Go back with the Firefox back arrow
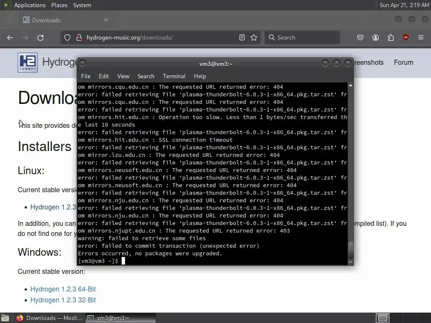The image size is (431, 323). (x=10, y=37)
